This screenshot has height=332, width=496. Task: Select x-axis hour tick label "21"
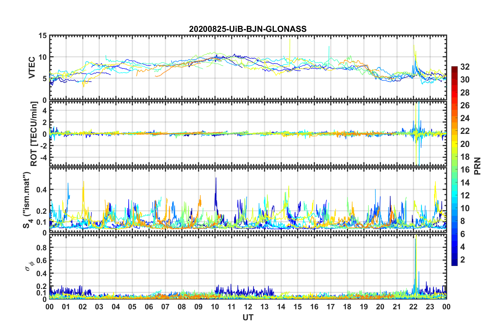coord(397,307)
